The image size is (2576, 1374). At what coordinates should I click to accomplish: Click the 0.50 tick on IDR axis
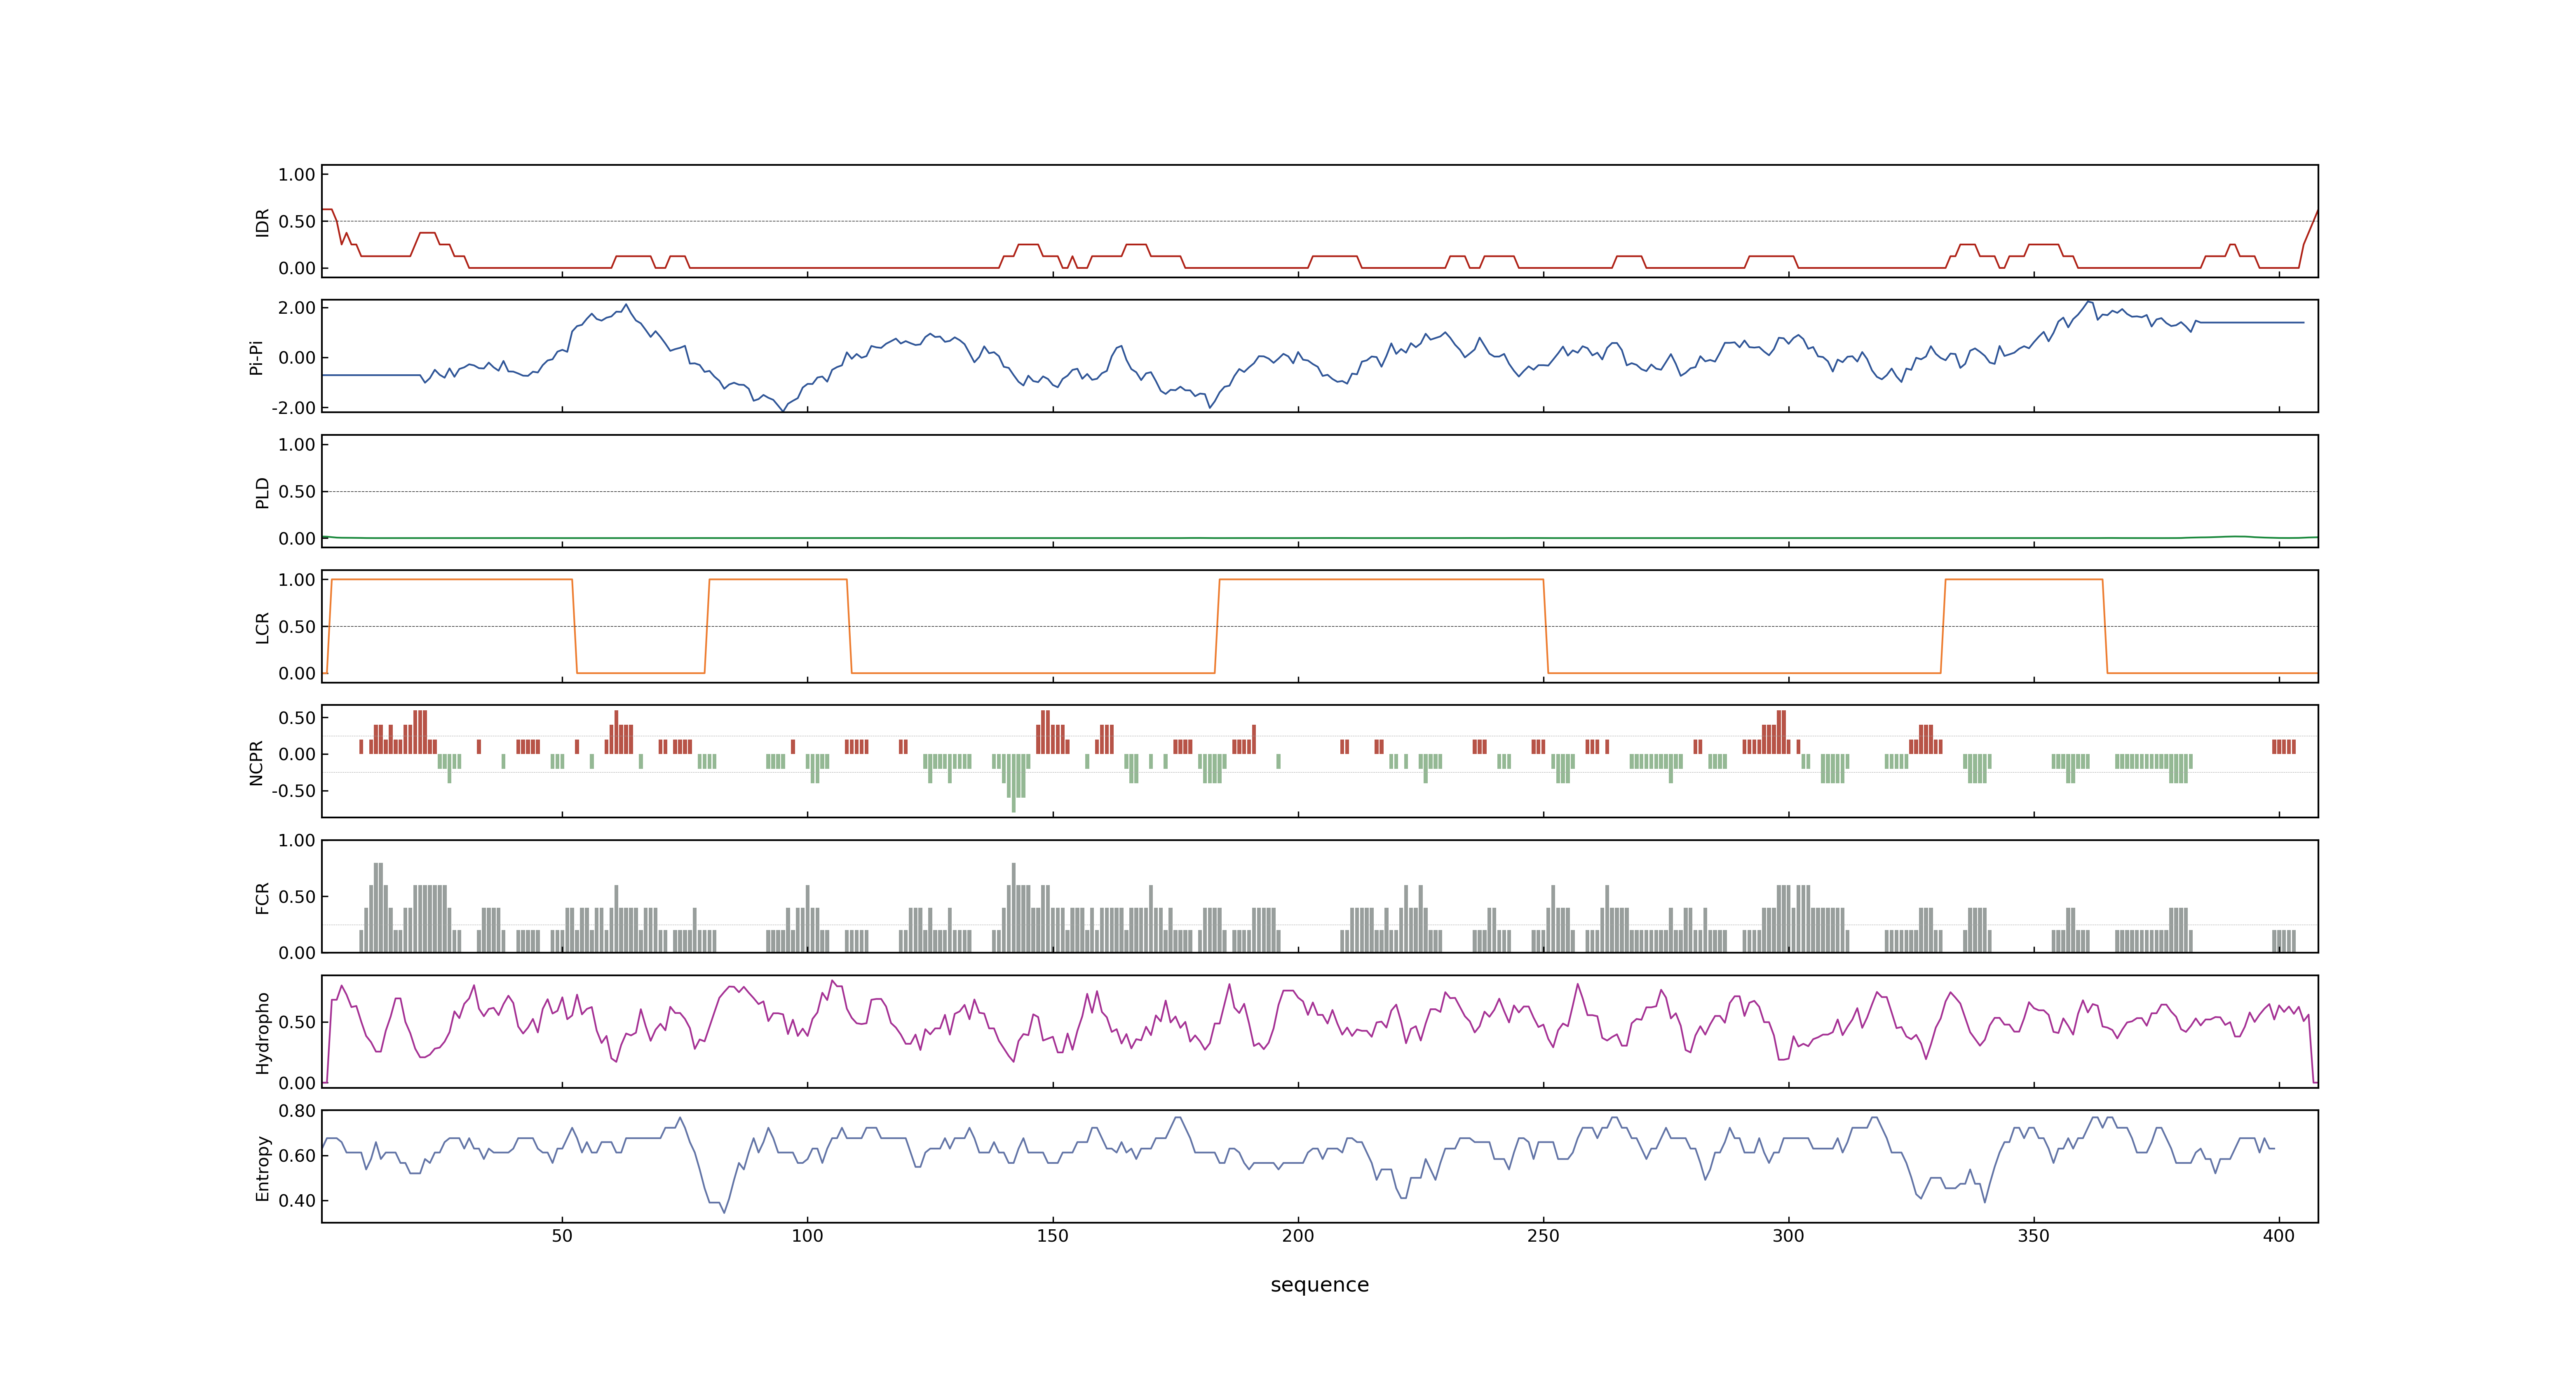[x=297, y=222]
